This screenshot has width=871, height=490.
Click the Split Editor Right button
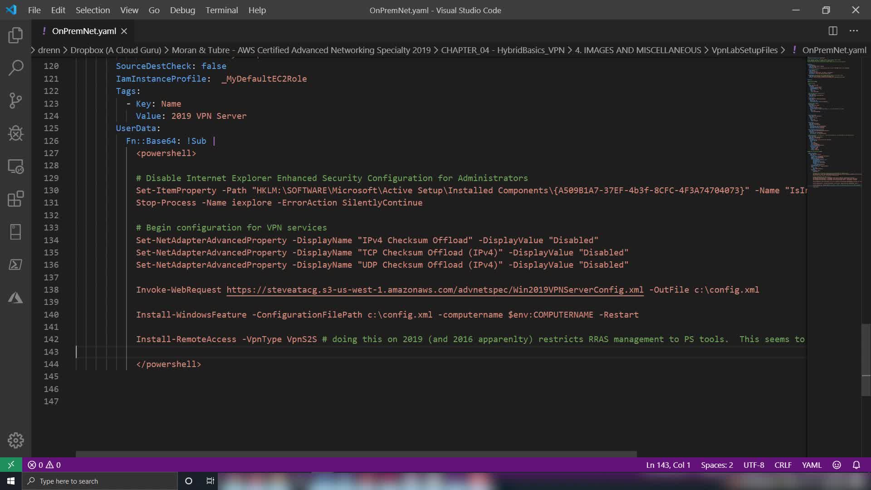(x=833, y=31)
